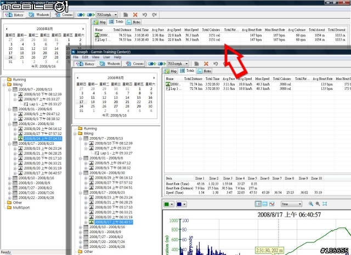Open the Edit menu
Screen dimensions: 351x255
tap(85, 57)
